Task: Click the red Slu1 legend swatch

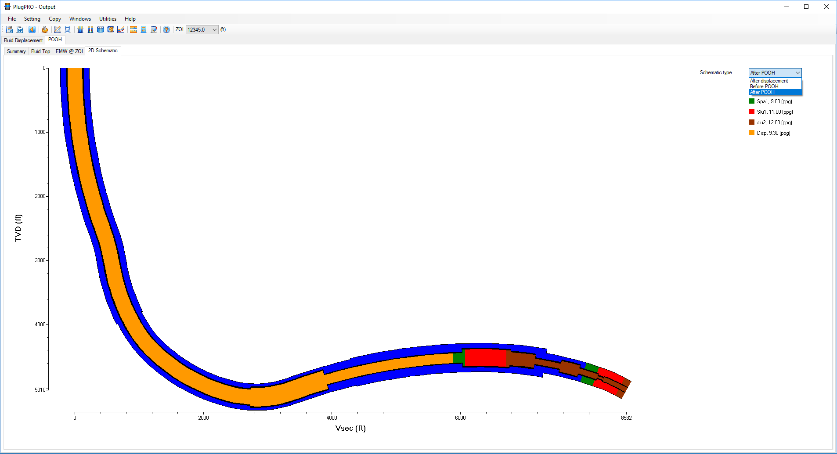Action: coord(752,112)
